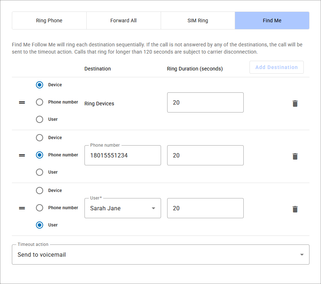The image size is (321, 284).
Task: Select Phone number radio in Ring Devices row
Action: click(40, 102)
